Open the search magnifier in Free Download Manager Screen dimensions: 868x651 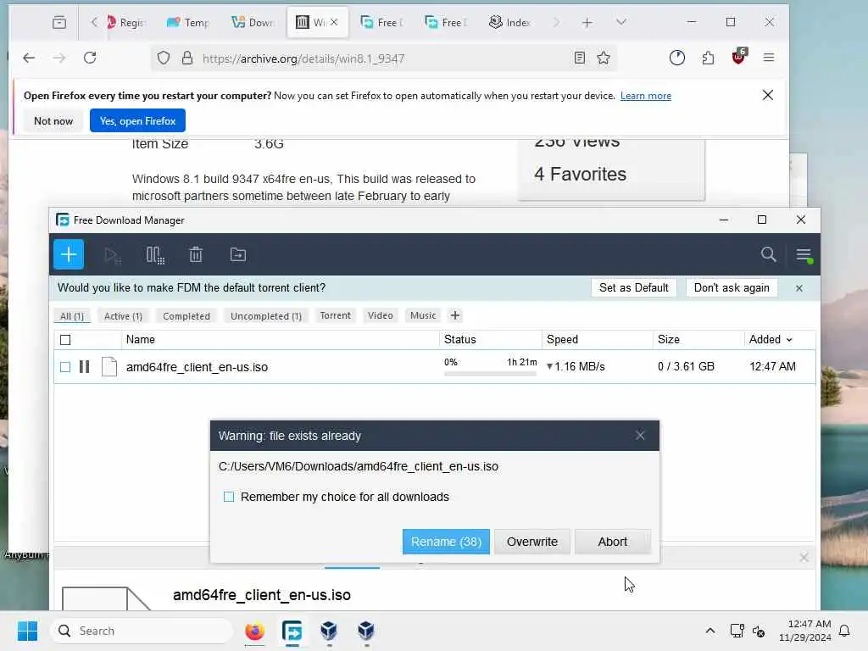point(768,254)
